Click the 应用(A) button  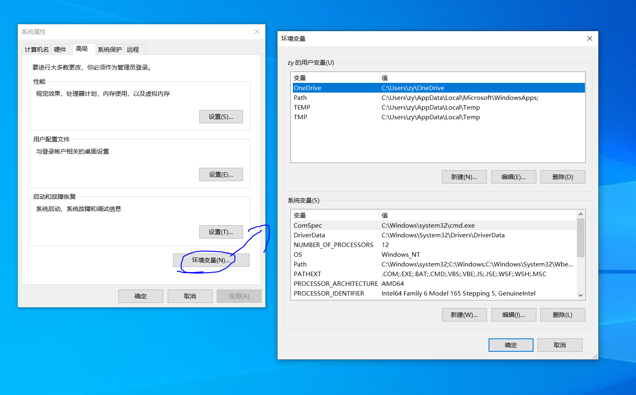(x=239, y=296)
